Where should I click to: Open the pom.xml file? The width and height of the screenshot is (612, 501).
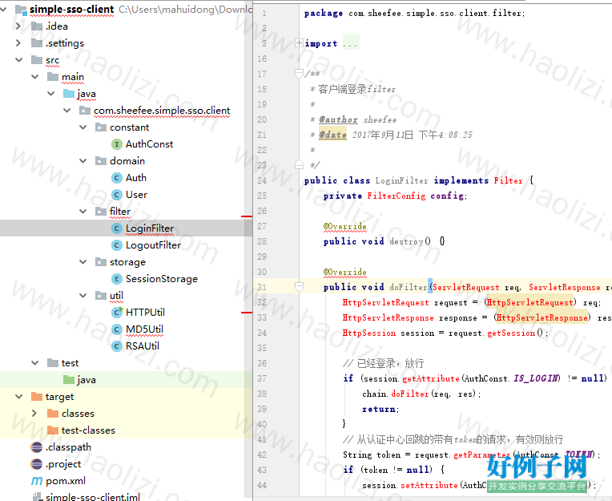coord(66,481)
